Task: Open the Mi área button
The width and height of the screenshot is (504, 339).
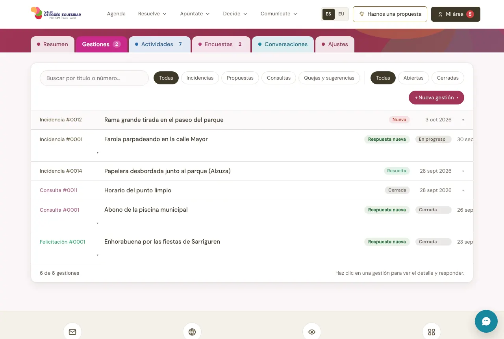Action: coord(456,14)
